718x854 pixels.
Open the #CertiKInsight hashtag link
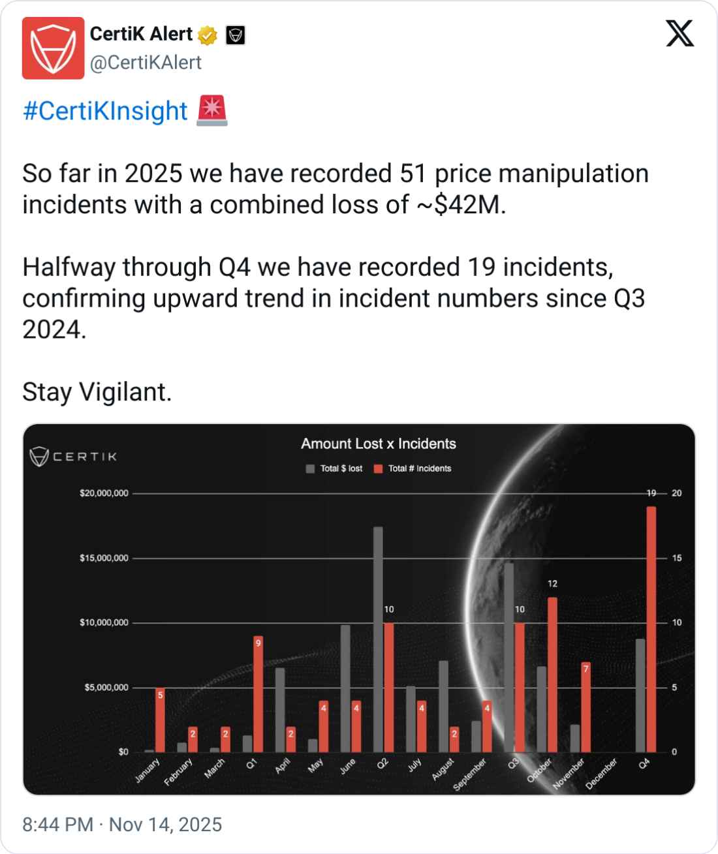tap(105, 111)
